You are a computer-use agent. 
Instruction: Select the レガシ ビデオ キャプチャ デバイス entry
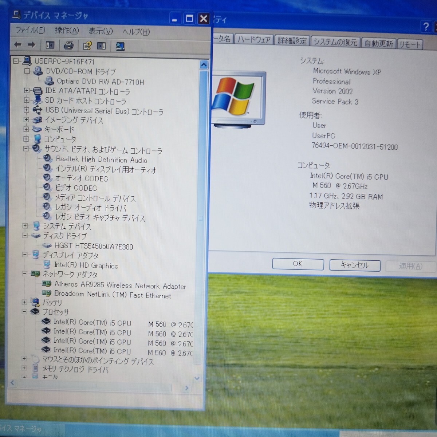(100, 218)
